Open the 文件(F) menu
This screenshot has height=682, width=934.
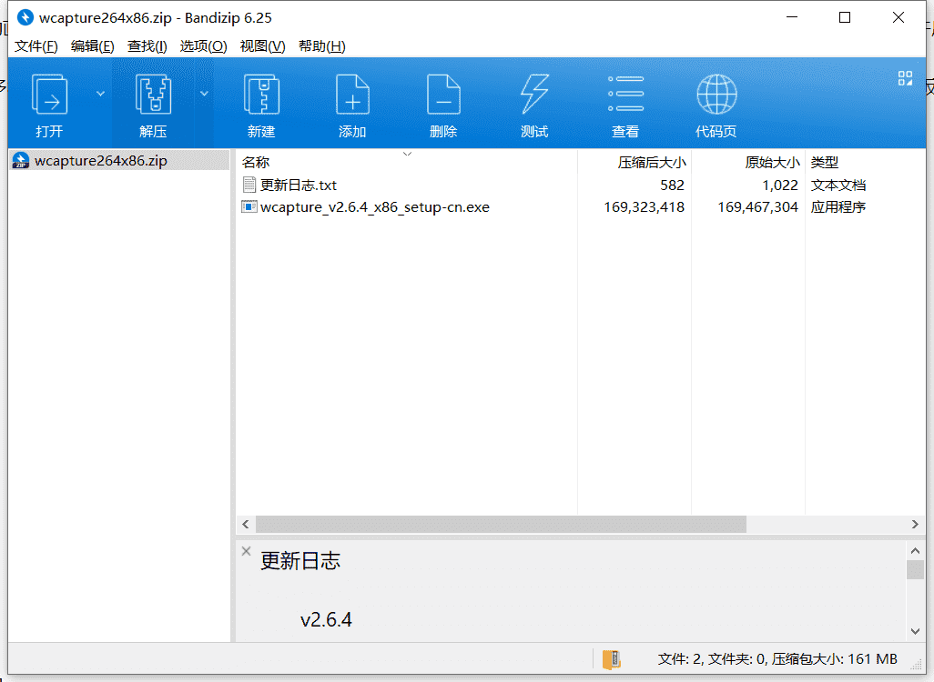click(x=36, y=45)
